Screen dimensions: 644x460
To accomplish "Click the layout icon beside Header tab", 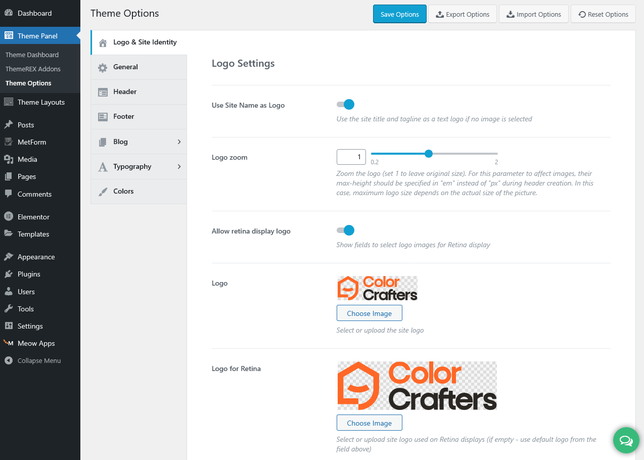I will coord(103,93).
